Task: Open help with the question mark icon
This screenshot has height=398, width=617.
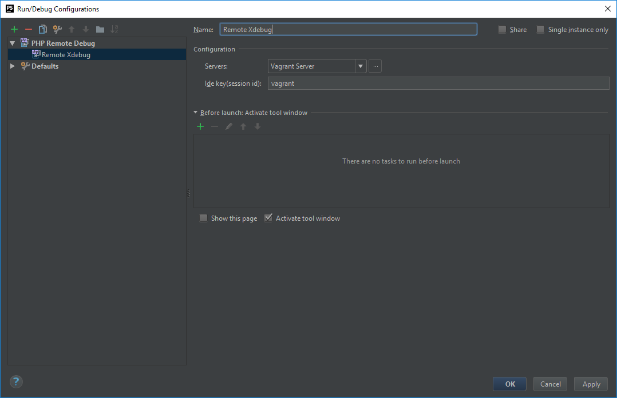Action: [x=16, y=381]
